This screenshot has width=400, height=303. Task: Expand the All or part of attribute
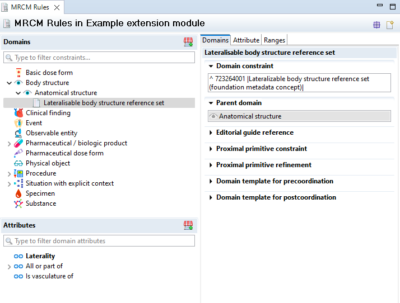tap(9, 266)
